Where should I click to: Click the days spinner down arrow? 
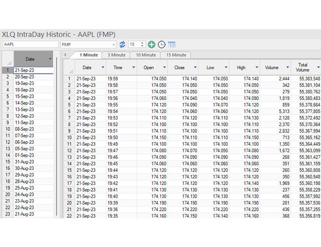tap(142, 45)
